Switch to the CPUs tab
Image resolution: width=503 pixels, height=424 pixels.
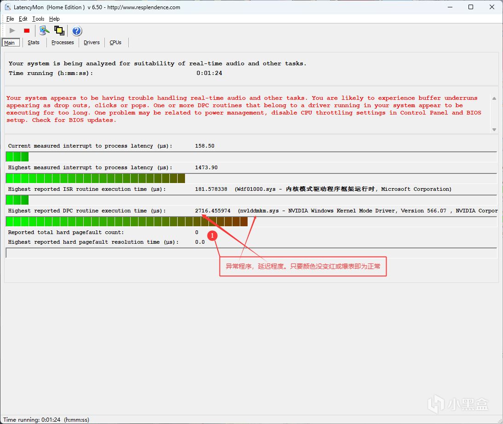(x=116, y=42)
